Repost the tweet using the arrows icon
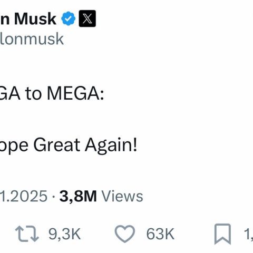 coord(27,234)
